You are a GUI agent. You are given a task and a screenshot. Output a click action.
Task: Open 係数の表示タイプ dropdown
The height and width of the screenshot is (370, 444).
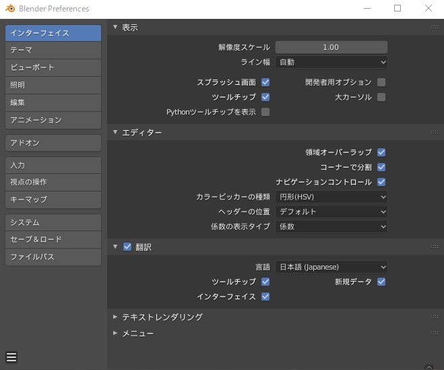point(331,226)
